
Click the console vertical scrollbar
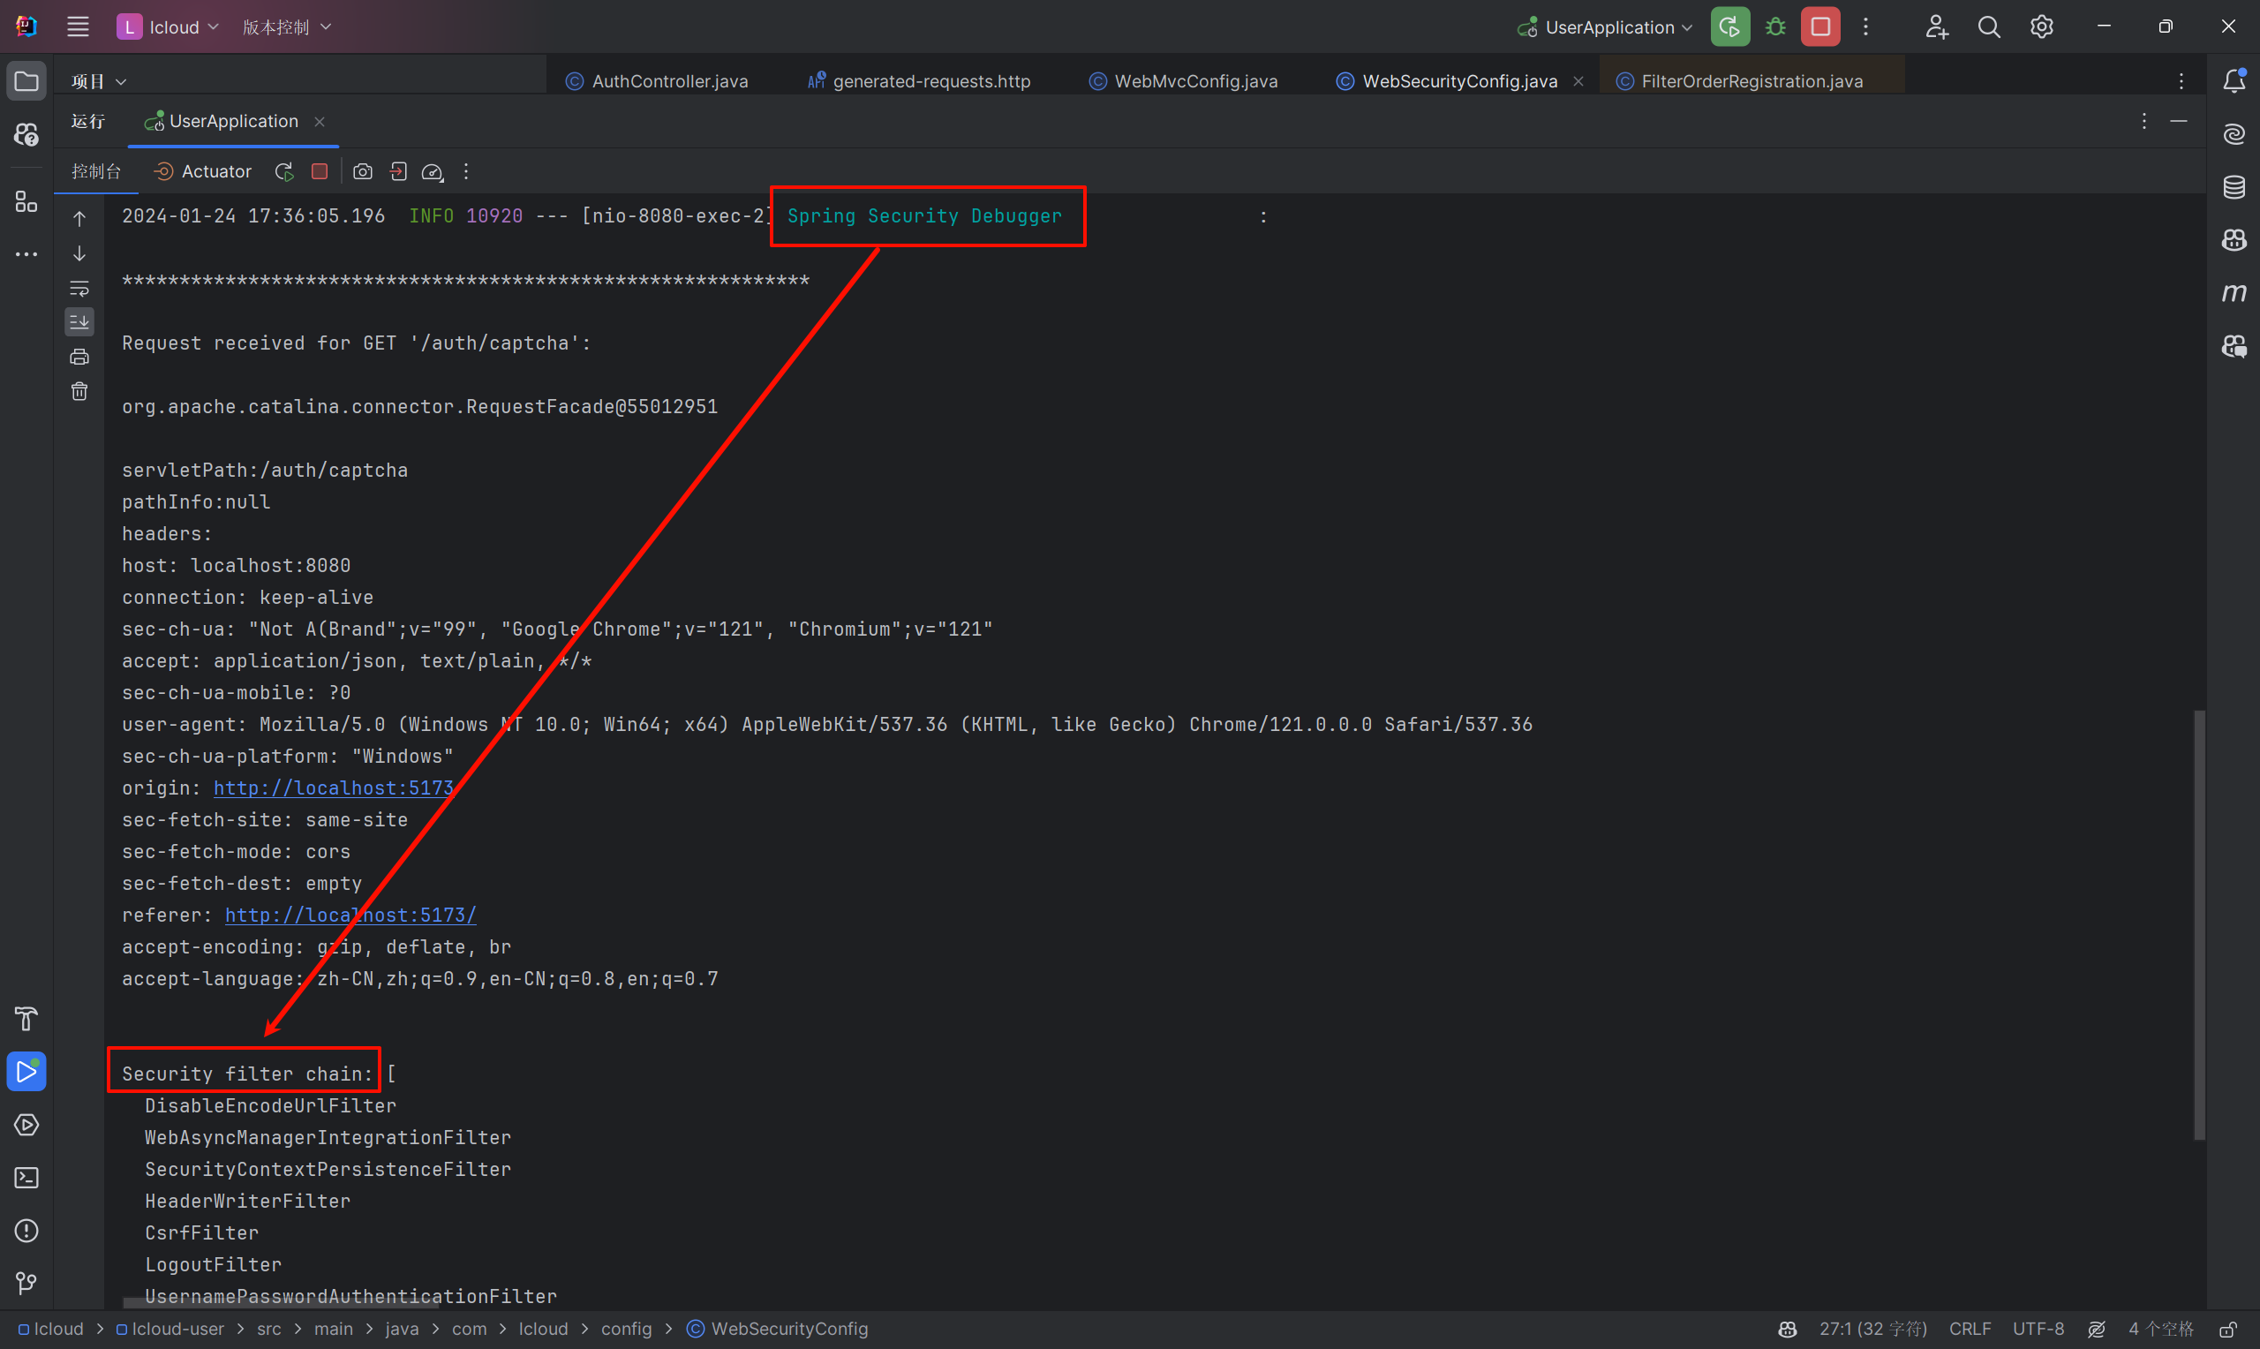tap(2199, 923)
